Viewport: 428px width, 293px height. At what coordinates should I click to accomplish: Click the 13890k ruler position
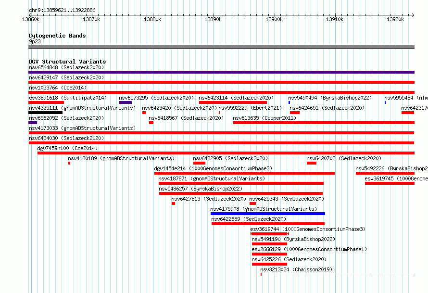[213, 19]
